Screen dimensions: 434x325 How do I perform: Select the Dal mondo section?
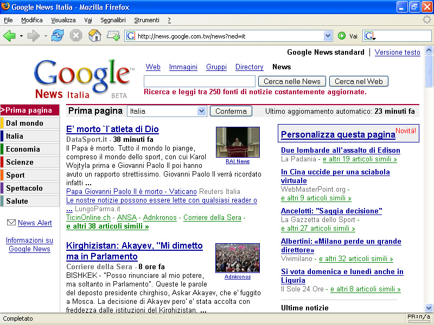pos(30,123)
